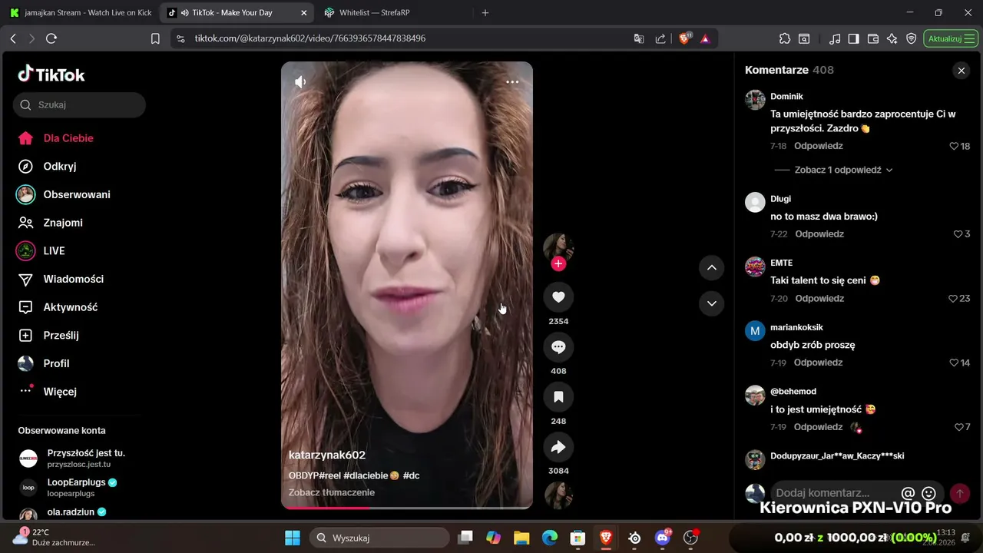
Task: Open File Explorer from the taskbar
Action: 521,538
